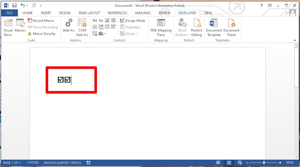The image size is (300, 167).
Task: Expand the Legacy Tools dropdown
Action: click(x=102, y=34)
